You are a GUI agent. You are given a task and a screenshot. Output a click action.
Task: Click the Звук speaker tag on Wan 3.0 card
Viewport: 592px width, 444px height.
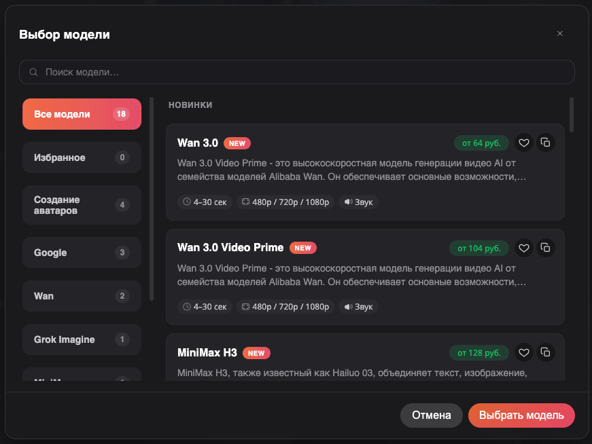click(x=359, y=202)
